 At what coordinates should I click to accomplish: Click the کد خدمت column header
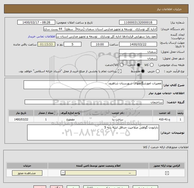coord(165,113)
